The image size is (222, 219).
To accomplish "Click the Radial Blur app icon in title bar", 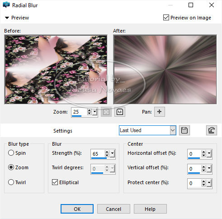I will 6,5.
